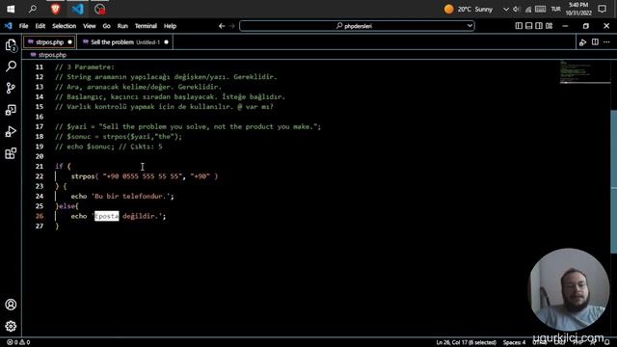Click the comment on line 17 starting $yazi
The width and height of the screenshot is (617, 347).
(x=188, y=126)
